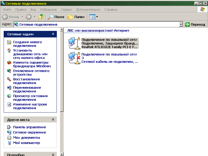
Task: Click the Windows firewall settings icon
Action: click(x=9, y=63)
